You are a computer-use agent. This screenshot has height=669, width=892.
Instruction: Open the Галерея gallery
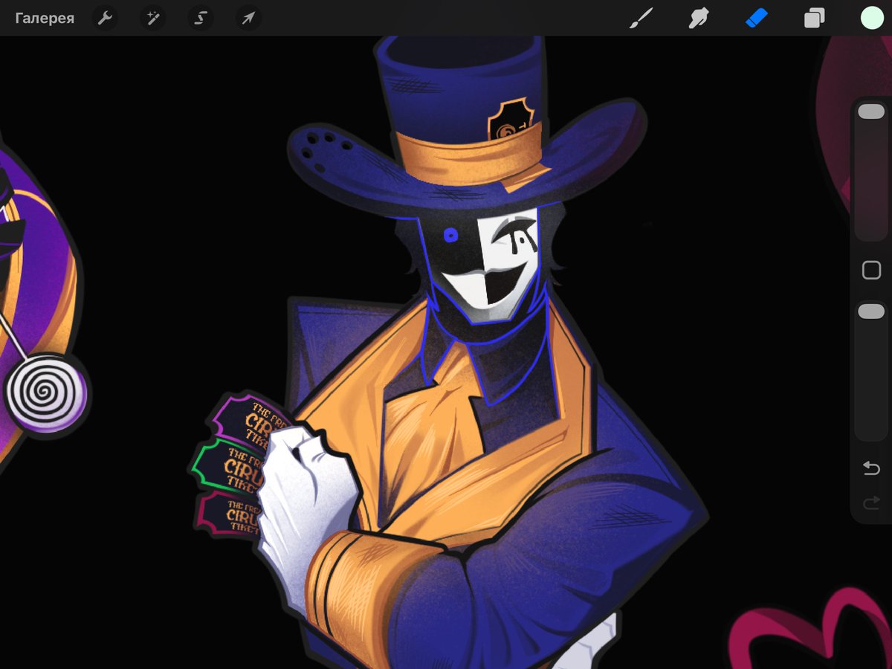tap(45, 19)
